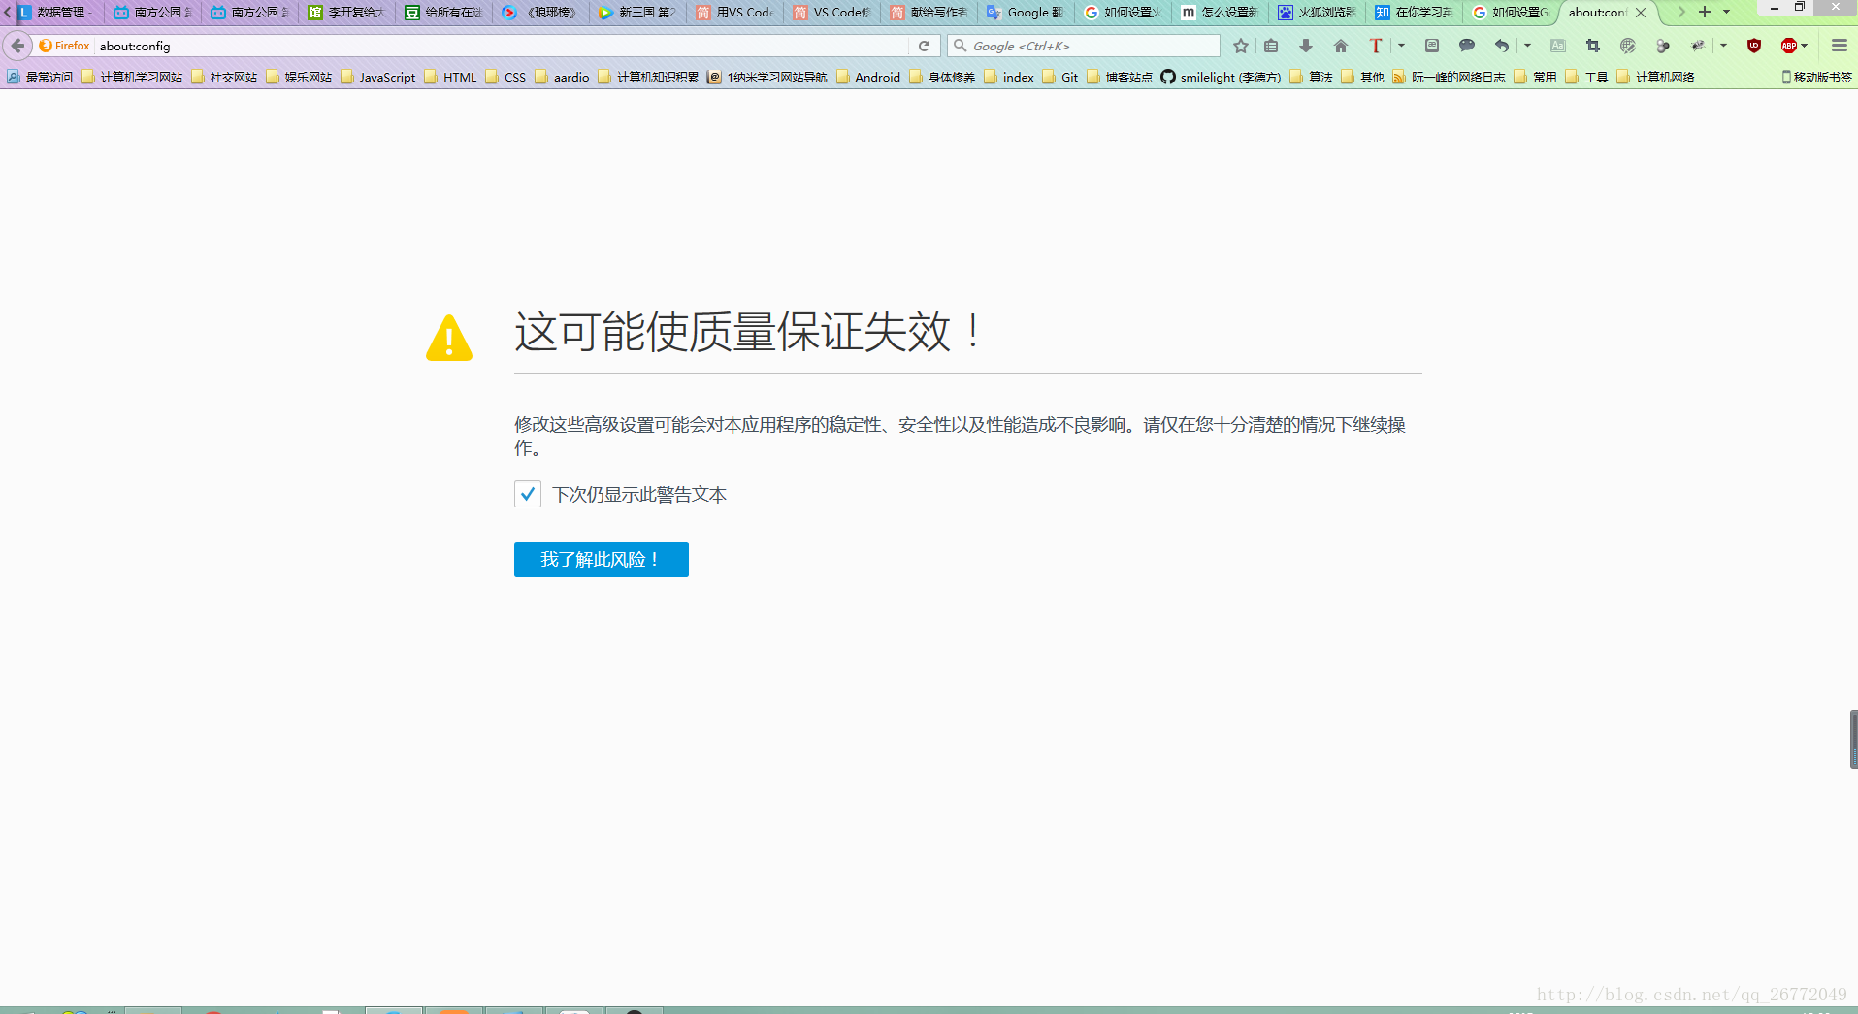Bookmark this page with the star icon
Viewport: 1858px width, 1014px height.
[1241, 46]
